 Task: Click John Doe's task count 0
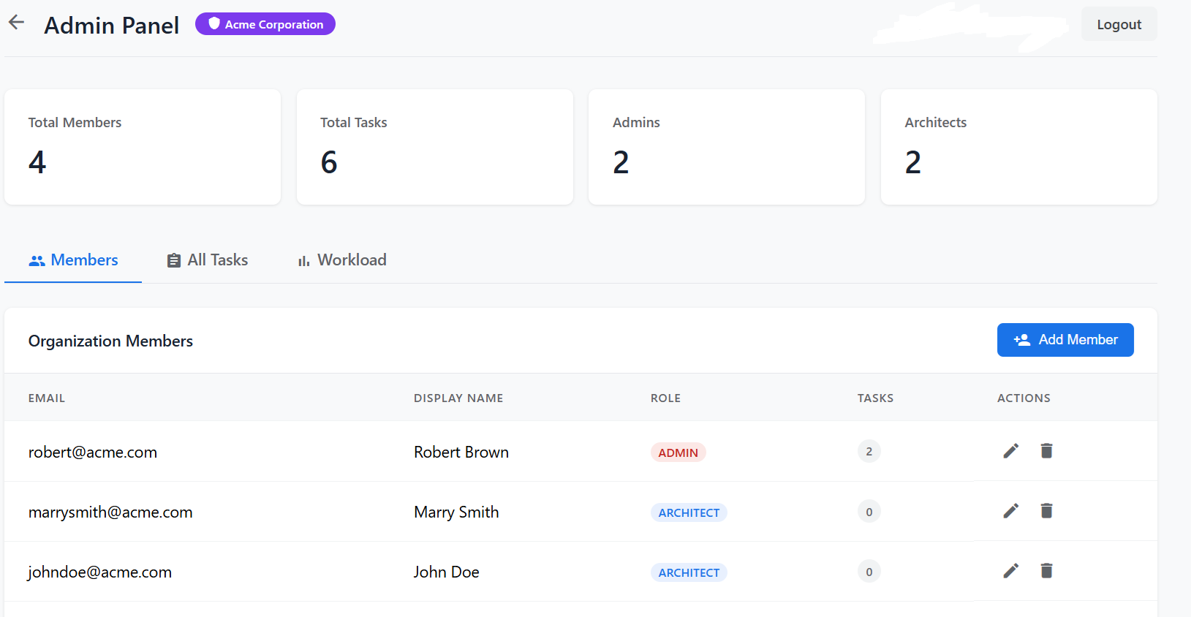[x=869, y=572]
